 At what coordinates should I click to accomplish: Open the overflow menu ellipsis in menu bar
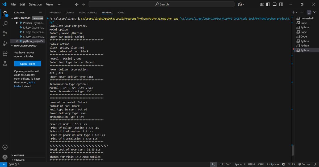click(60, 4)
